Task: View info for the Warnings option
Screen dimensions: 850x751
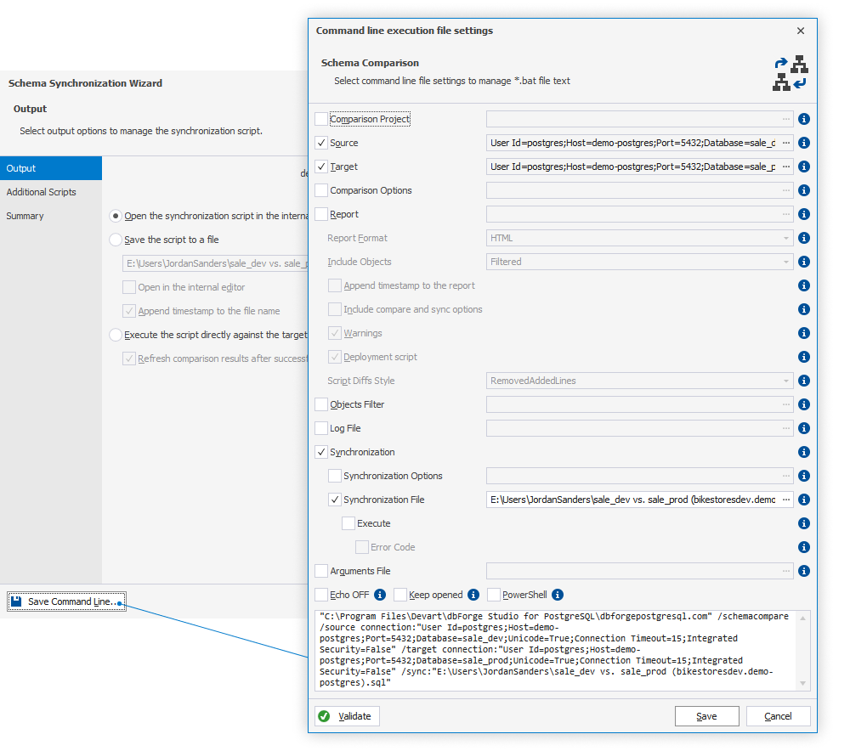Action: (804, 333)
